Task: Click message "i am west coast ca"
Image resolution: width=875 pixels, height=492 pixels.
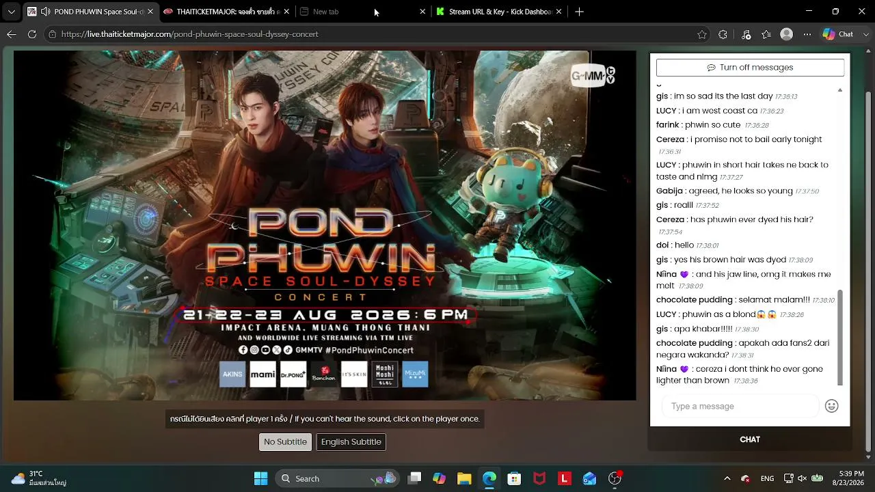Action: tap(720, 111)
